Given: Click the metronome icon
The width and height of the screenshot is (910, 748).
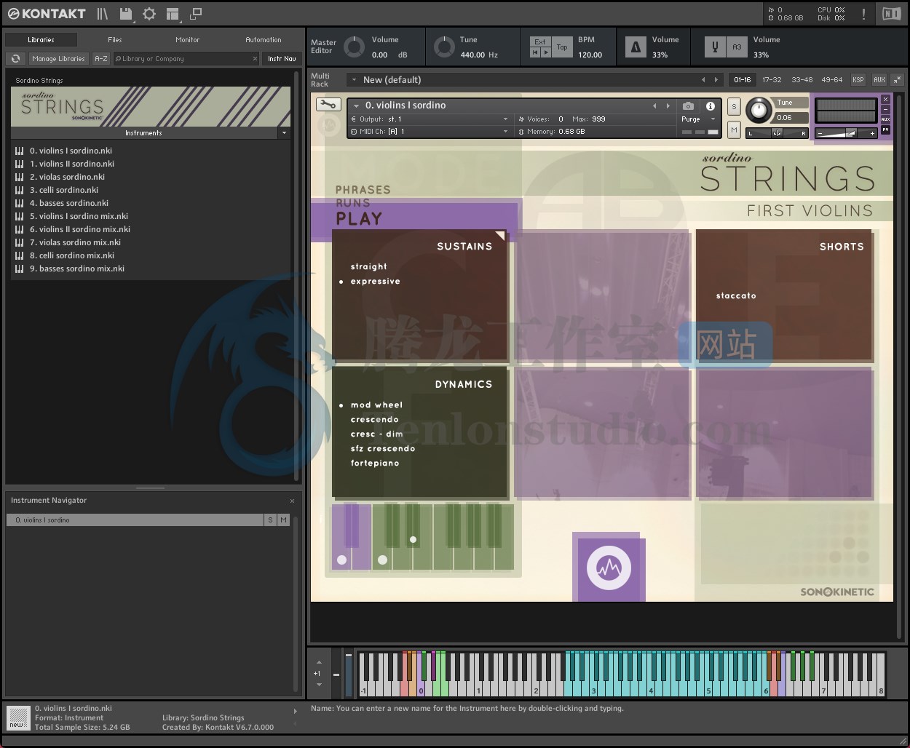Looking at the screenshot, I should point(636,47).
